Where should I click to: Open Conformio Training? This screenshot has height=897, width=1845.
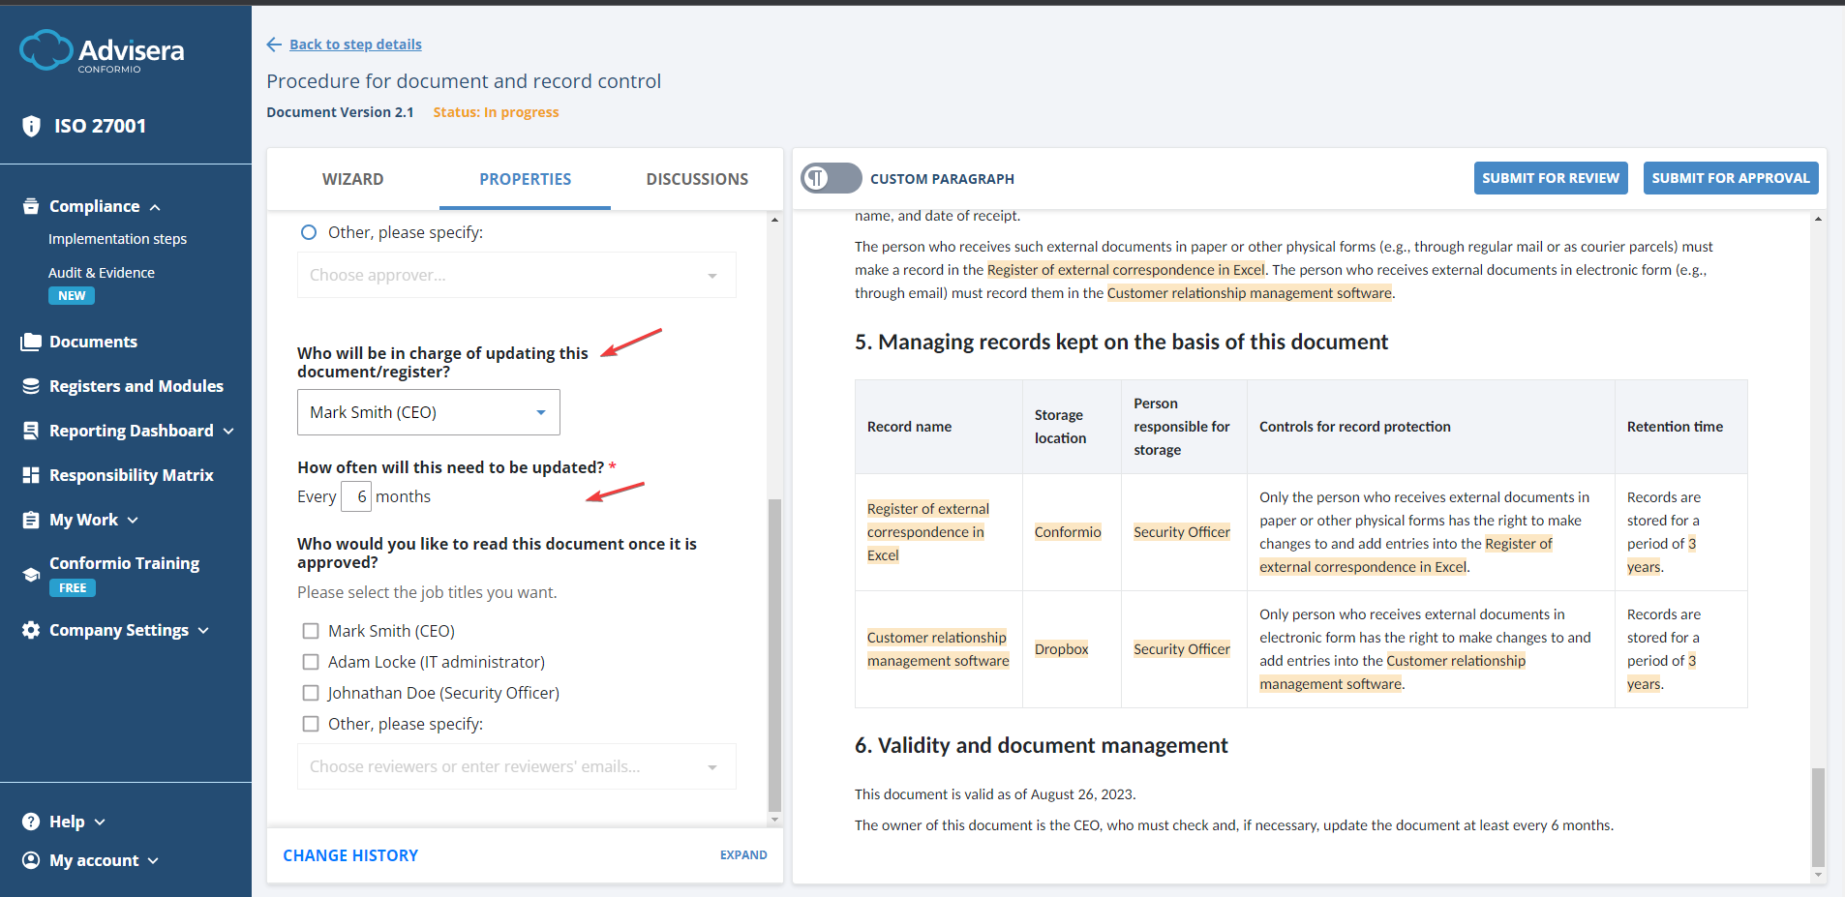tap(124, 562)
